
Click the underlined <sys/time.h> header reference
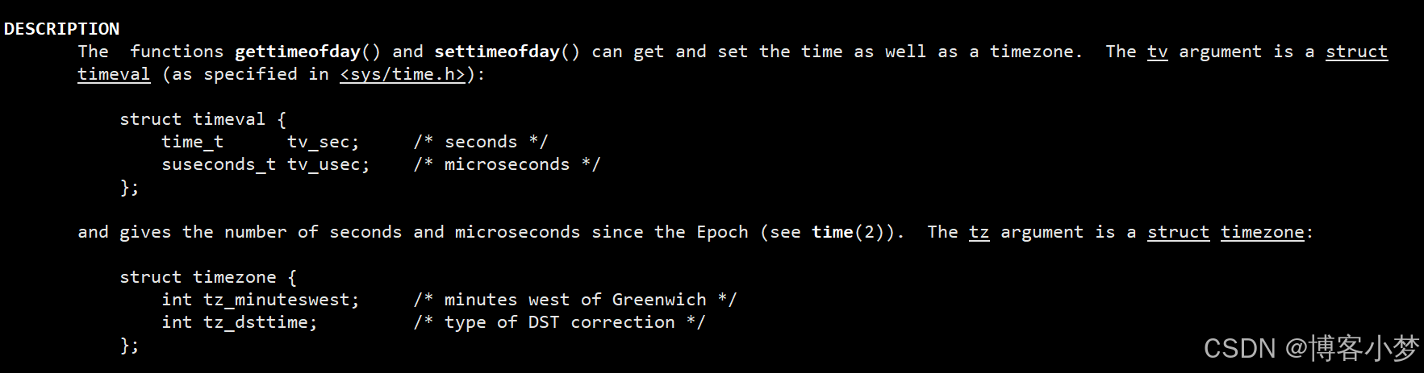[x=403, y=75]
